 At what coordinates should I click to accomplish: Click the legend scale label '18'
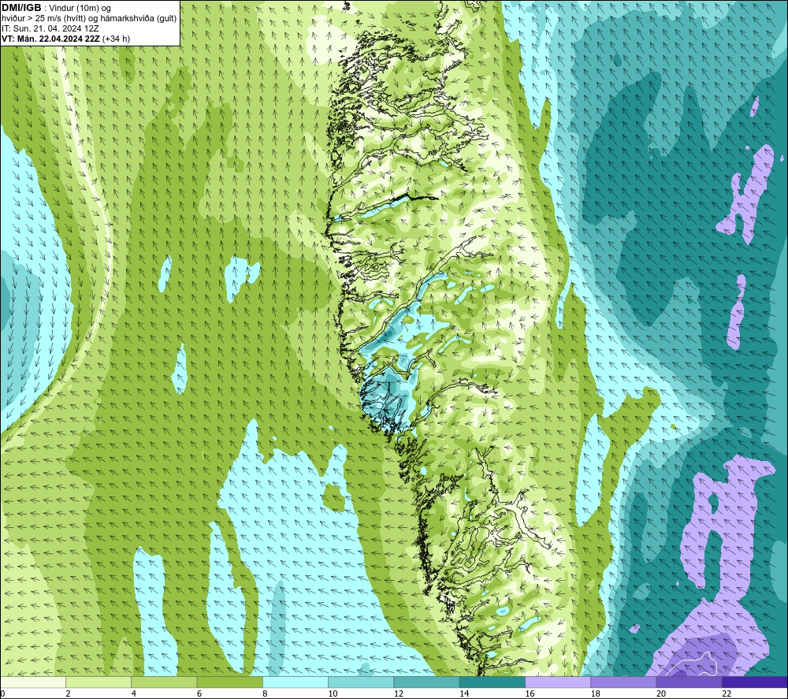coord(596,693)
